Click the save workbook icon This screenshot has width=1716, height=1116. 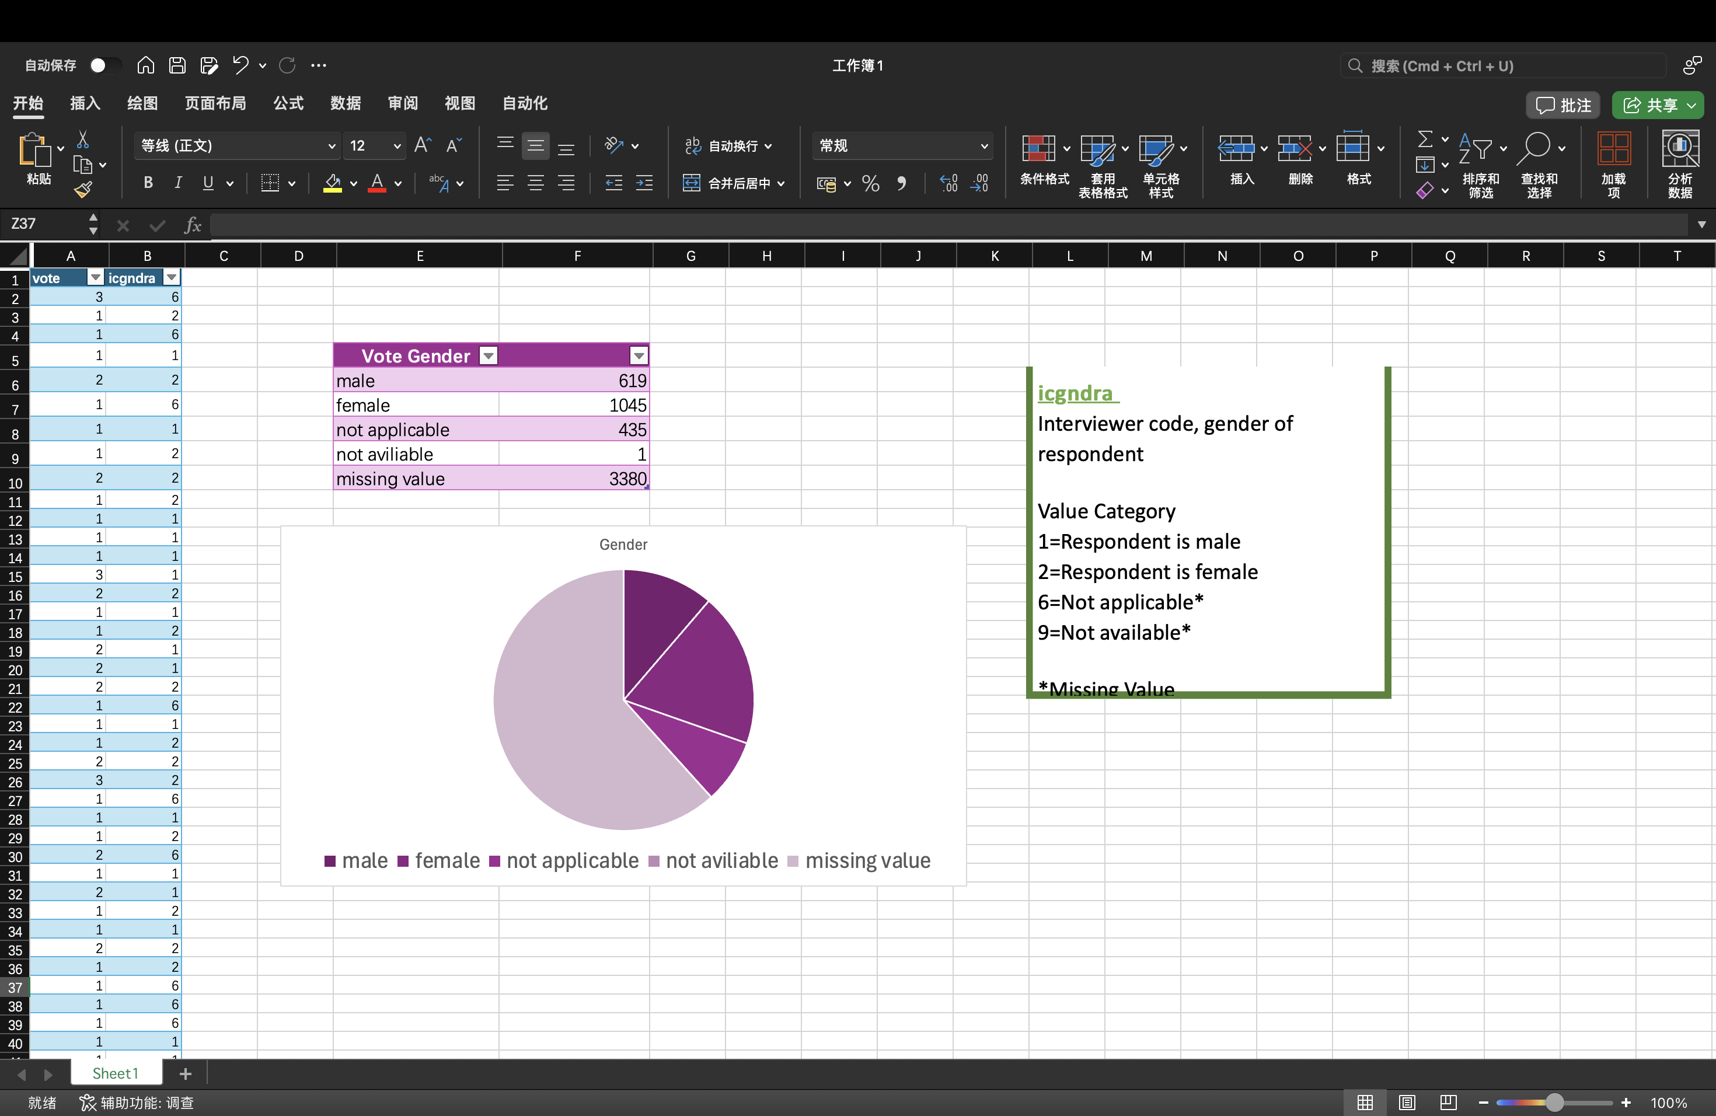177,65
